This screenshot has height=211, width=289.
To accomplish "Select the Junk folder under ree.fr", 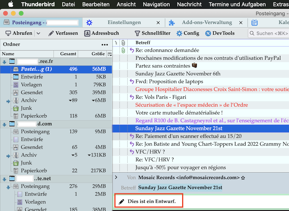I will (x=27, y=108).
